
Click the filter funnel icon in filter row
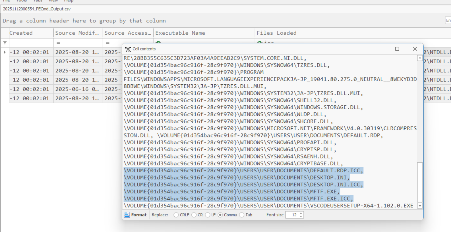coord(5,43)
